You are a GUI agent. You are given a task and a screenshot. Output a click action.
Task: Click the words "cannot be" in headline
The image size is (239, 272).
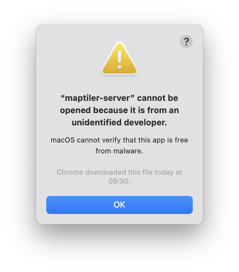157,98
